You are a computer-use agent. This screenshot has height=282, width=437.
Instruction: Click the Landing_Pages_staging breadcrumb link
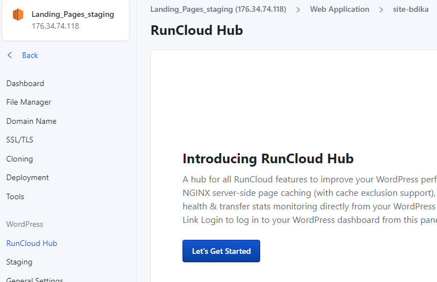218,9
